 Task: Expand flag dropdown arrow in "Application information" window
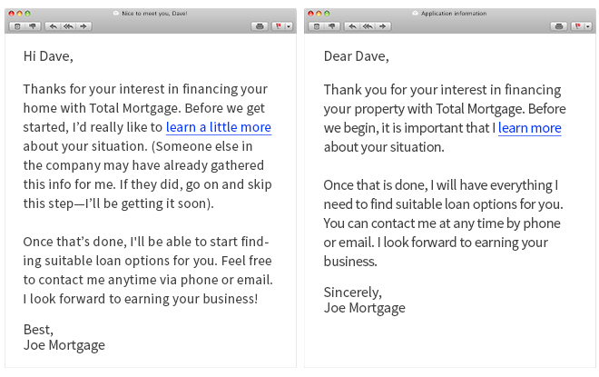(x=588, y=26)
